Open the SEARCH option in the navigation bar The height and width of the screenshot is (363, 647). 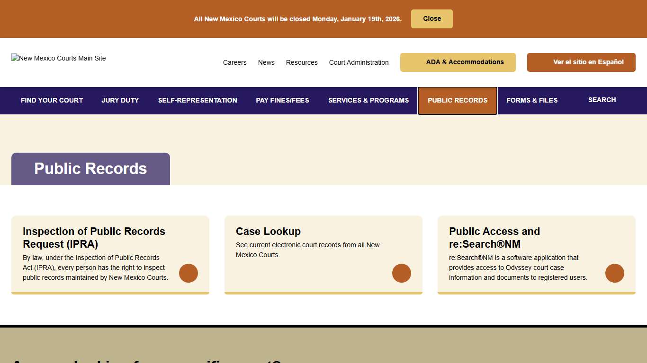click(602, 100)
